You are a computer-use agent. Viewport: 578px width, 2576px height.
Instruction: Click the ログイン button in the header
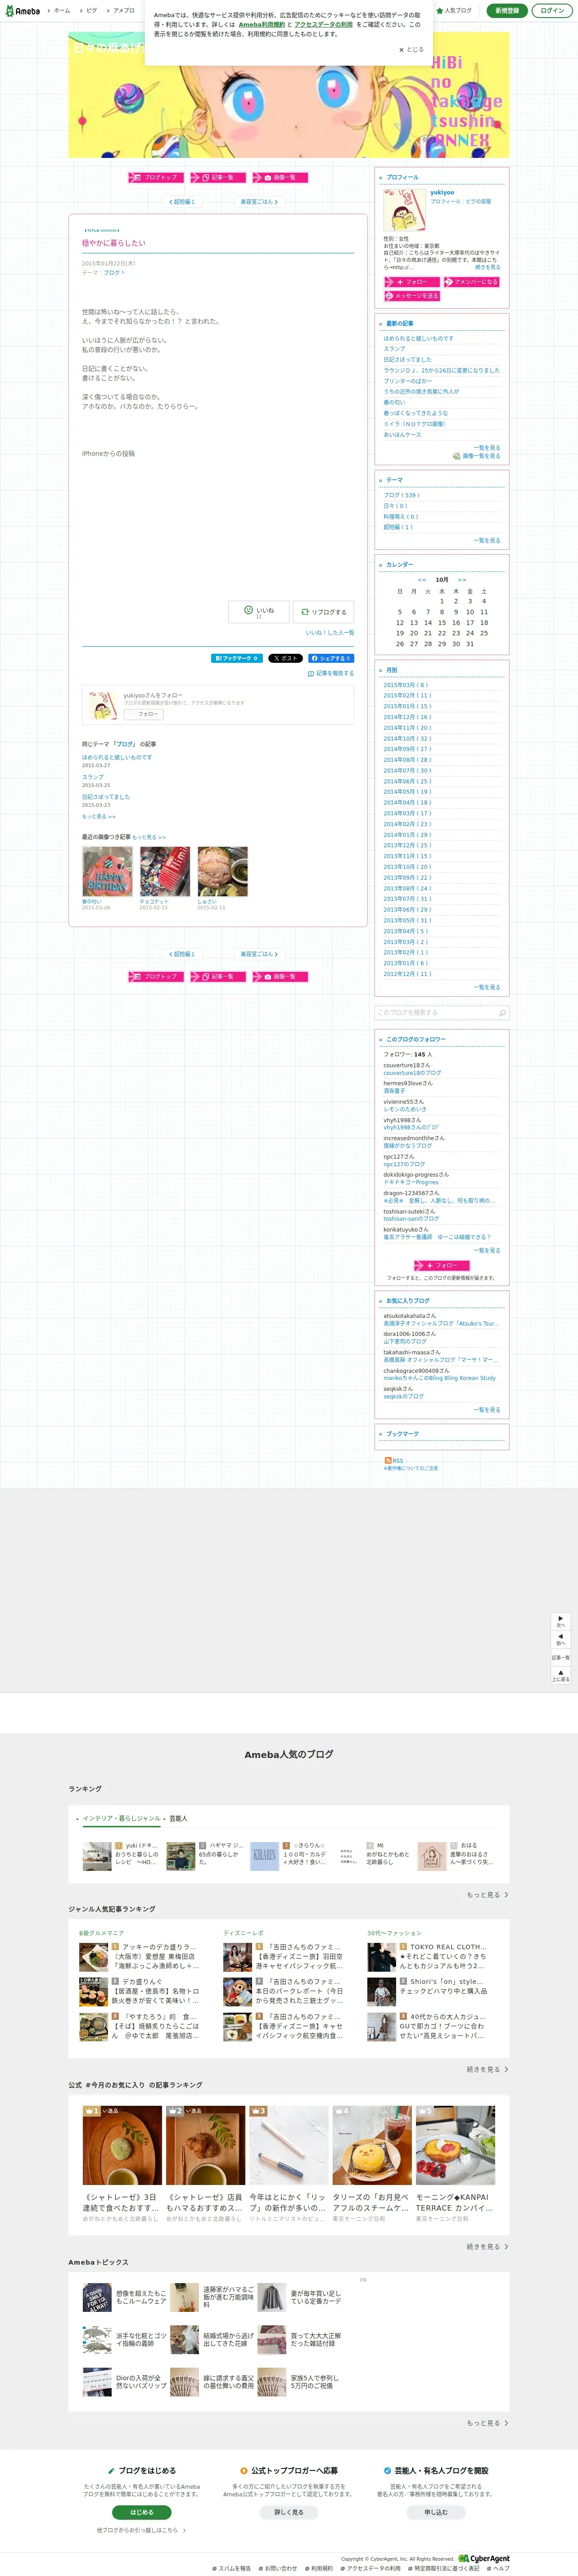pyautogui.click(x=552, y=11)
